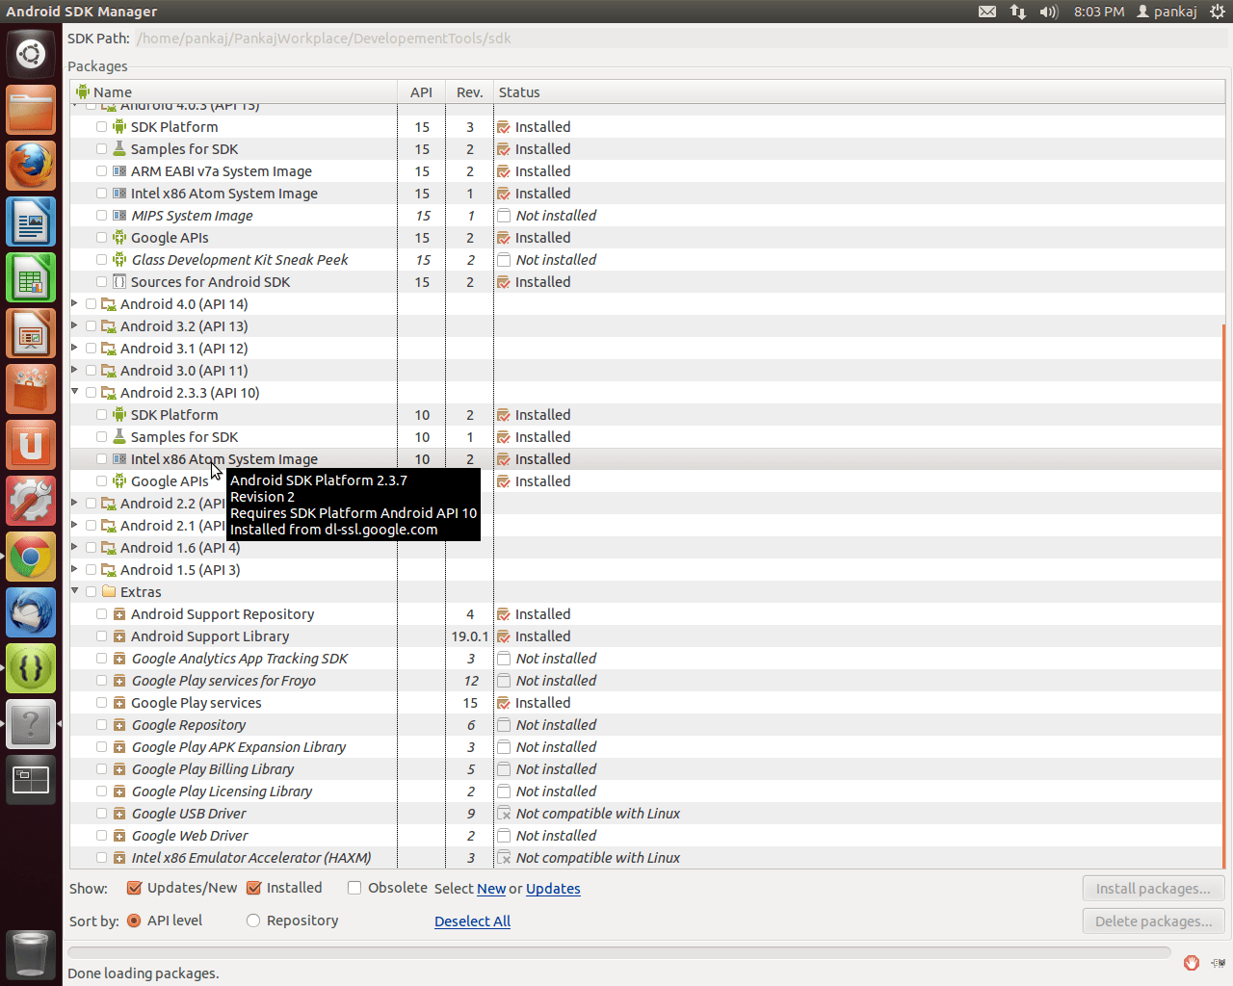Open the sound volume indicator
Image resolution: width=1233 pixels, height=986 pixels.
[1049, 12]
